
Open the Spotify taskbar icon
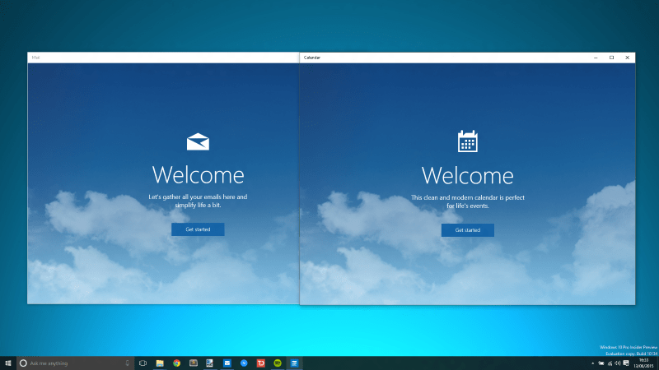coord(278,363)
